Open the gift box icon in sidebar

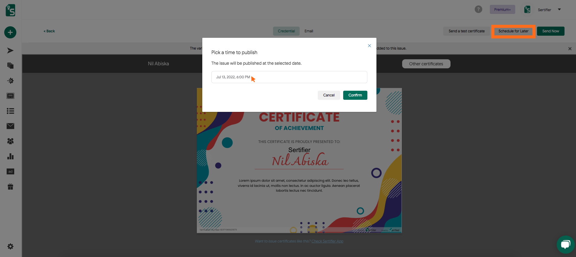(10, 187)
